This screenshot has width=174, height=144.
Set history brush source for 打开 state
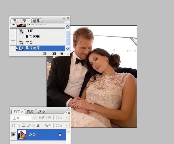[13, 31]
